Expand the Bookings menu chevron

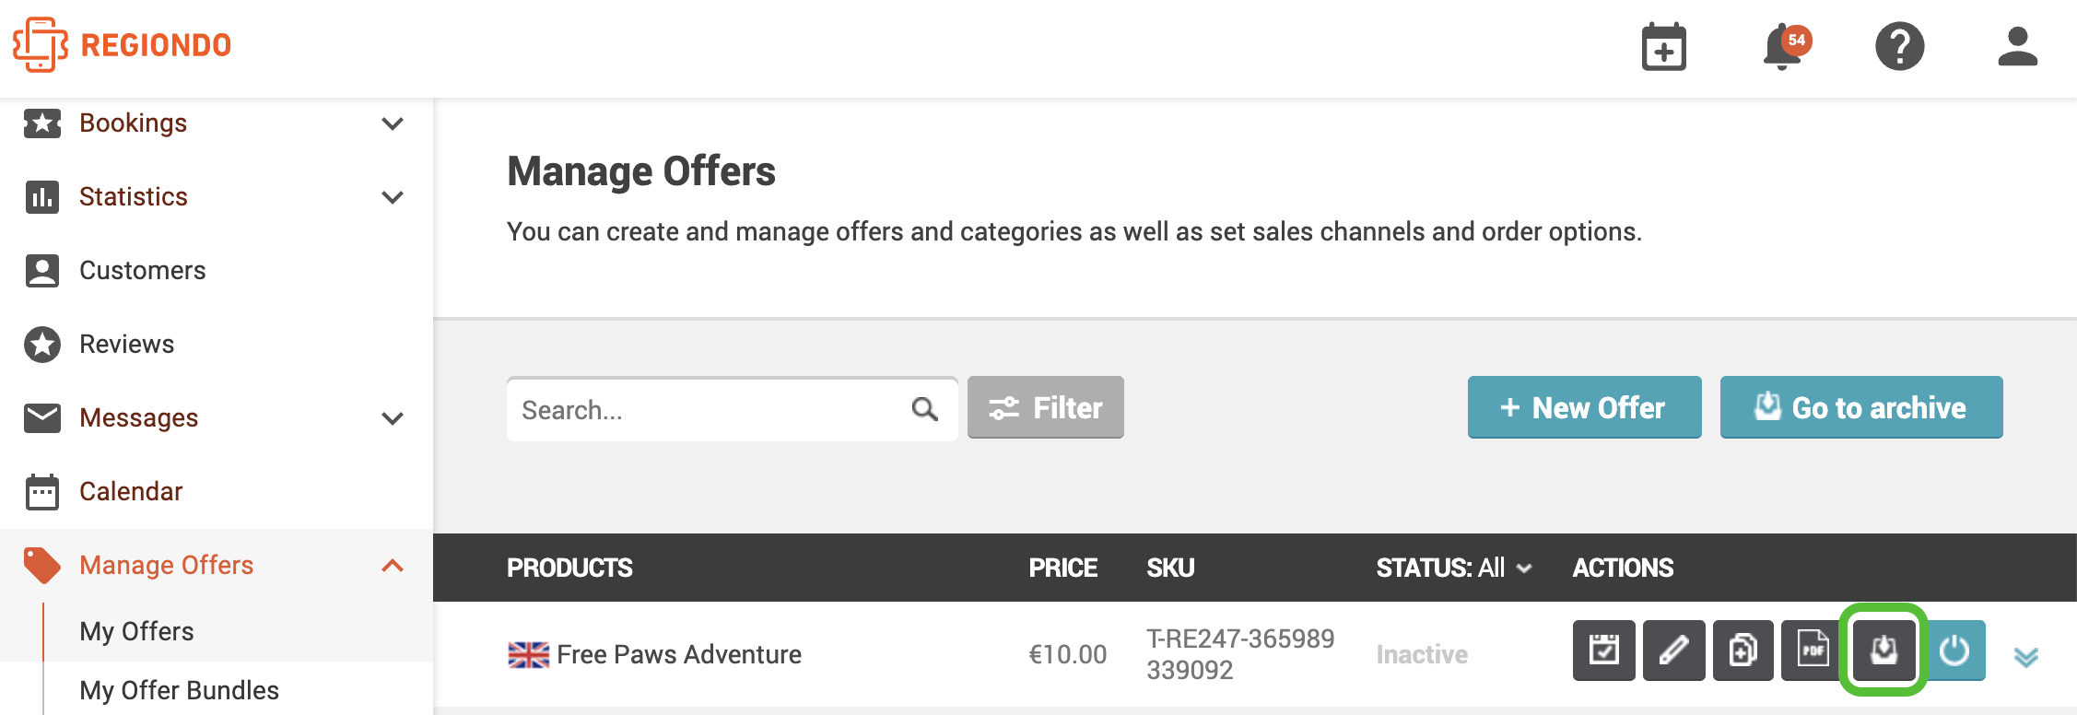pos(393,123)
